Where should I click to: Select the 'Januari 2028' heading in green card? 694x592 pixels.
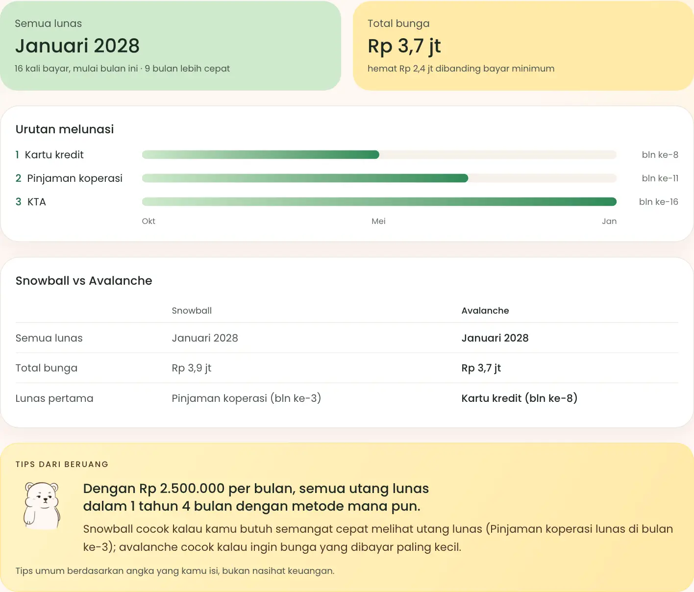77,46
